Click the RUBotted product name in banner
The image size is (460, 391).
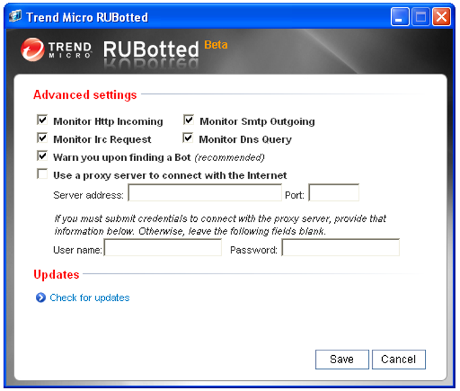coord(151,49)
